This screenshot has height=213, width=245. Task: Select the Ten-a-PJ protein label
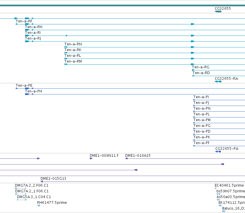pyautogui.click(x=201, y=103)
